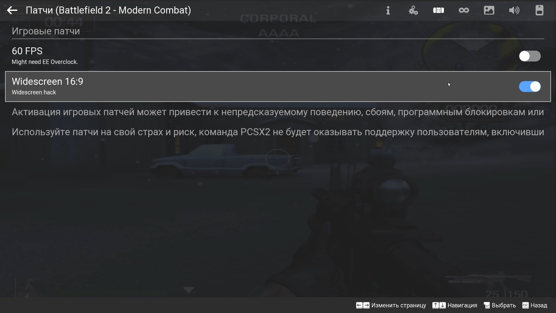Open the Cheats infinity icon page

(464, 10)
